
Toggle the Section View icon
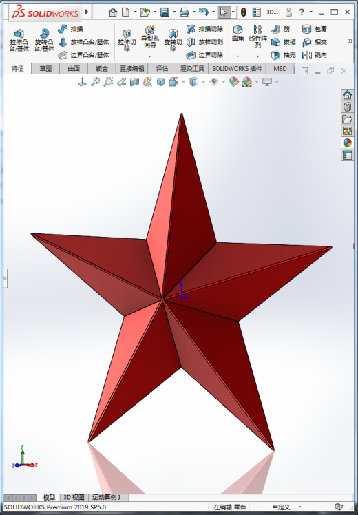click(134, 81)
